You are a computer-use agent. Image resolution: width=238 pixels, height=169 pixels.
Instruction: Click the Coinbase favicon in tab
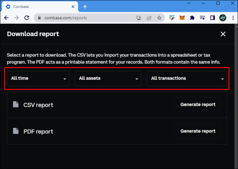[8, 7]
